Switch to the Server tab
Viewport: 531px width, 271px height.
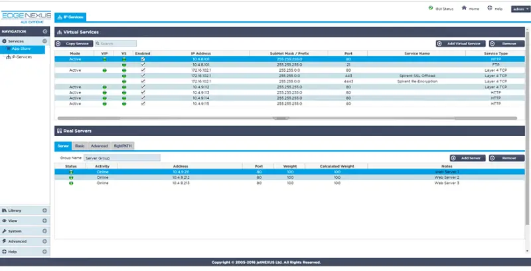point(63,146)
